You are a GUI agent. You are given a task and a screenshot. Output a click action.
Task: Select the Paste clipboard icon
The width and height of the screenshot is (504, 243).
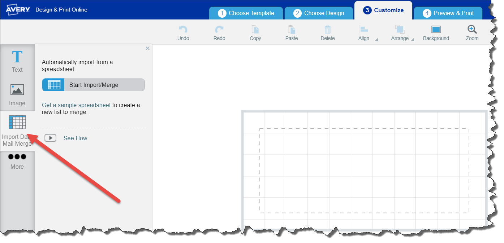coord(292,30)
